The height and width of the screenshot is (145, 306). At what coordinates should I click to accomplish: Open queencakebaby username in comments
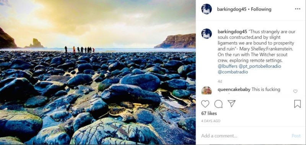234,89
